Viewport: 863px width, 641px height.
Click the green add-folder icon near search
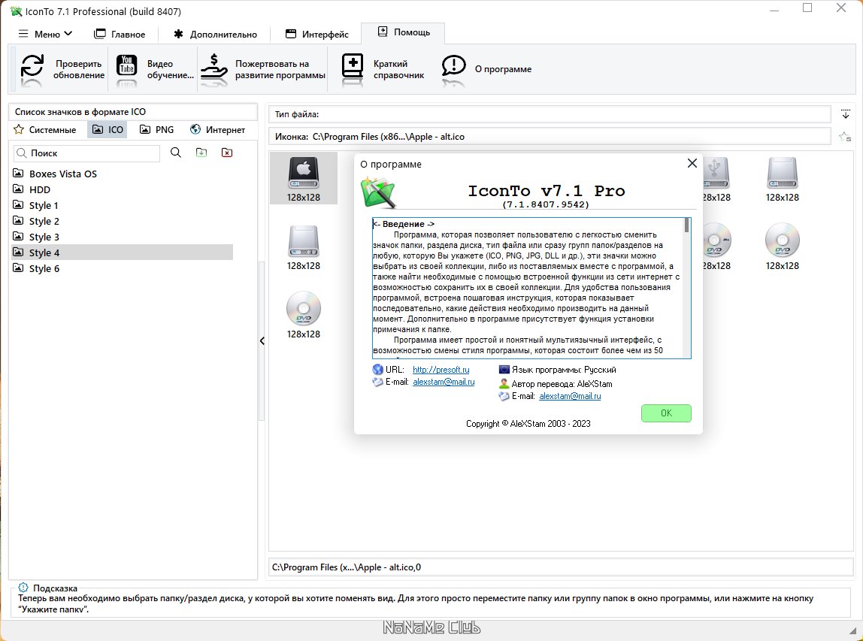(201, 153)
